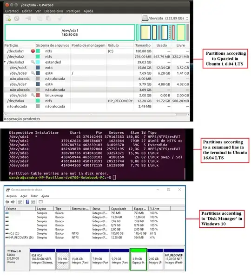
Task: Open the Editar menu in GParted
Action: point(27,11)
